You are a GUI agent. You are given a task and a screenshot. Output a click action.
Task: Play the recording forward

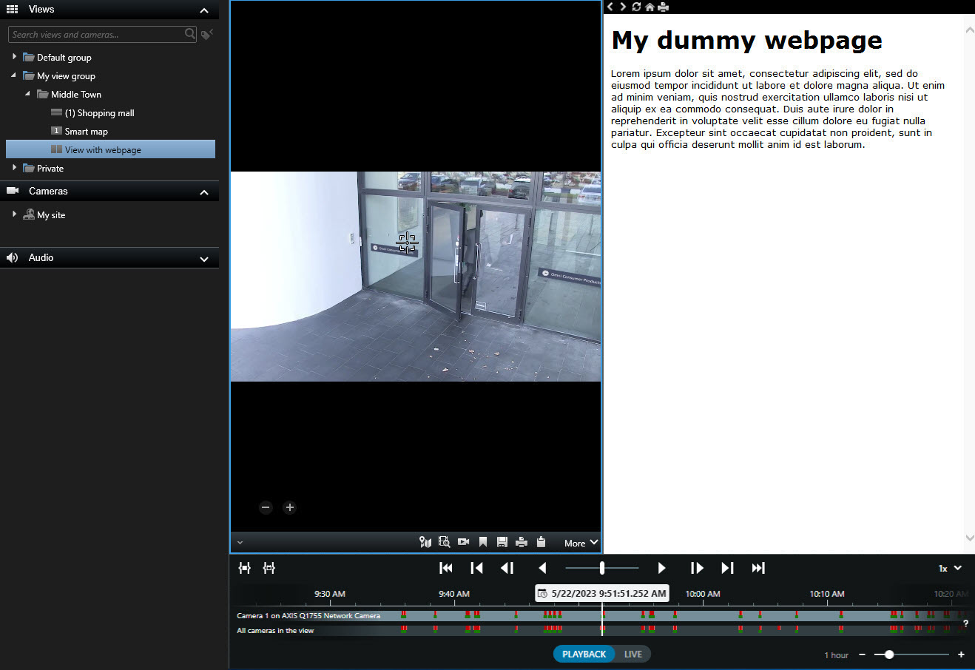pyautogui.click(x=661, y=568)
